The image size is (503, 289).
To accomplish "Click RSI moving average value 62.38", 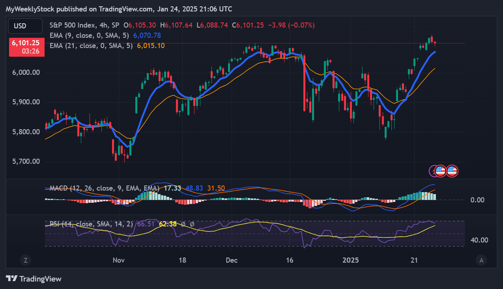I will coord(167,224).
